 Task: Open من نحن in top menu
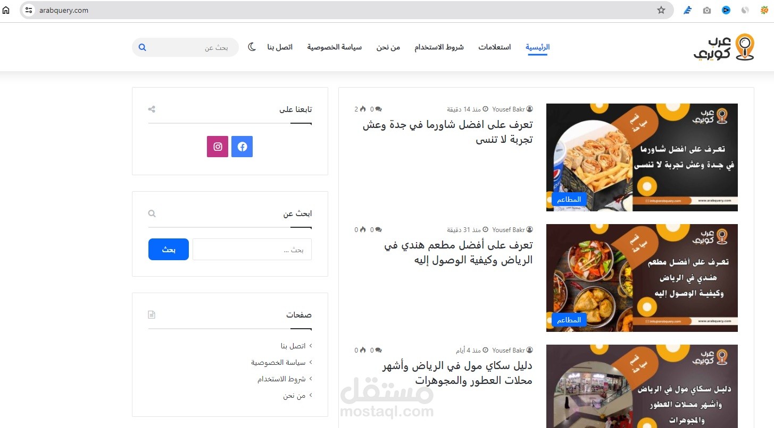tap(388, 47)
